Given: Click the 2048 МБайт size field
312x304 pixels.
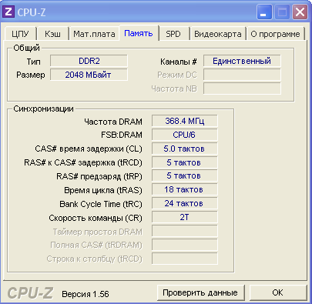Looking at the screenshot, I should (89, 75).
